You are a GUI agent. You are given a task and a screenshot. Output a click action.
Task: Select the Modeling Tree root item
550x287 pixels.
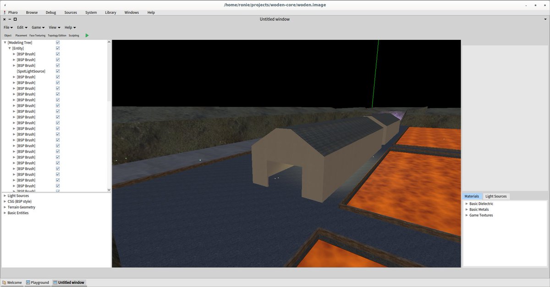[x=20, y=43]
